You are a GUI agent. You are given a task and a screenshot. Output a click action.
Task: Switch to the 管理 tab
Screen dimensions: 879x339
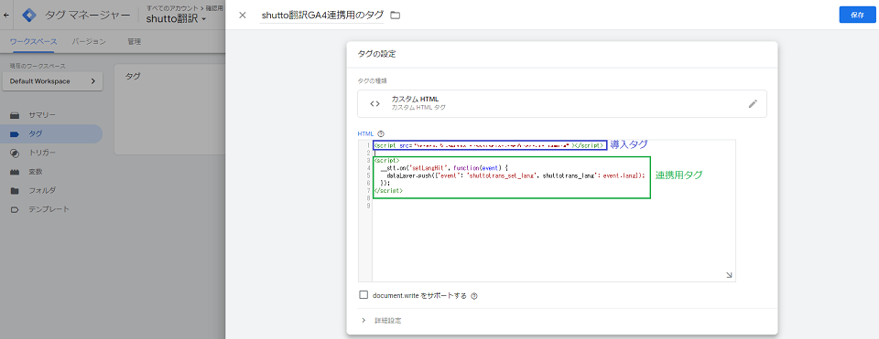point(134,41)
